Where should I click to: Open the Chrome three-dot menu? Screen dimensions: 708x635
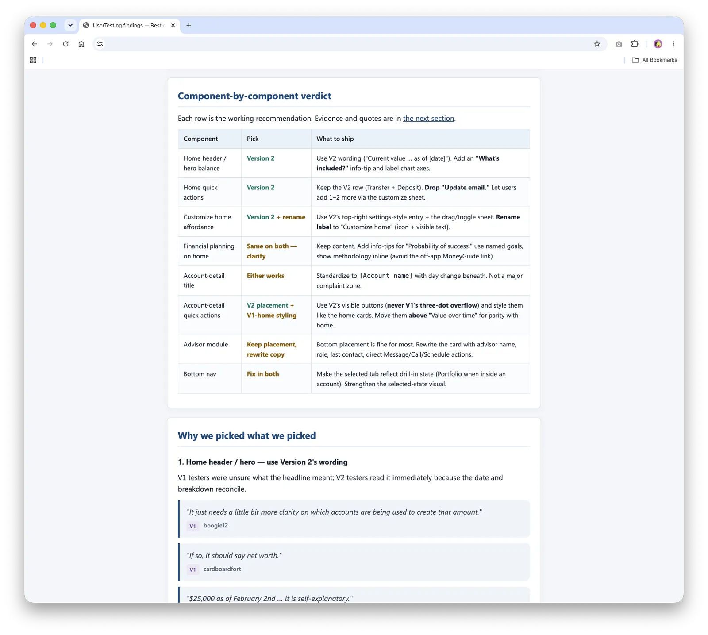[673, 44]
